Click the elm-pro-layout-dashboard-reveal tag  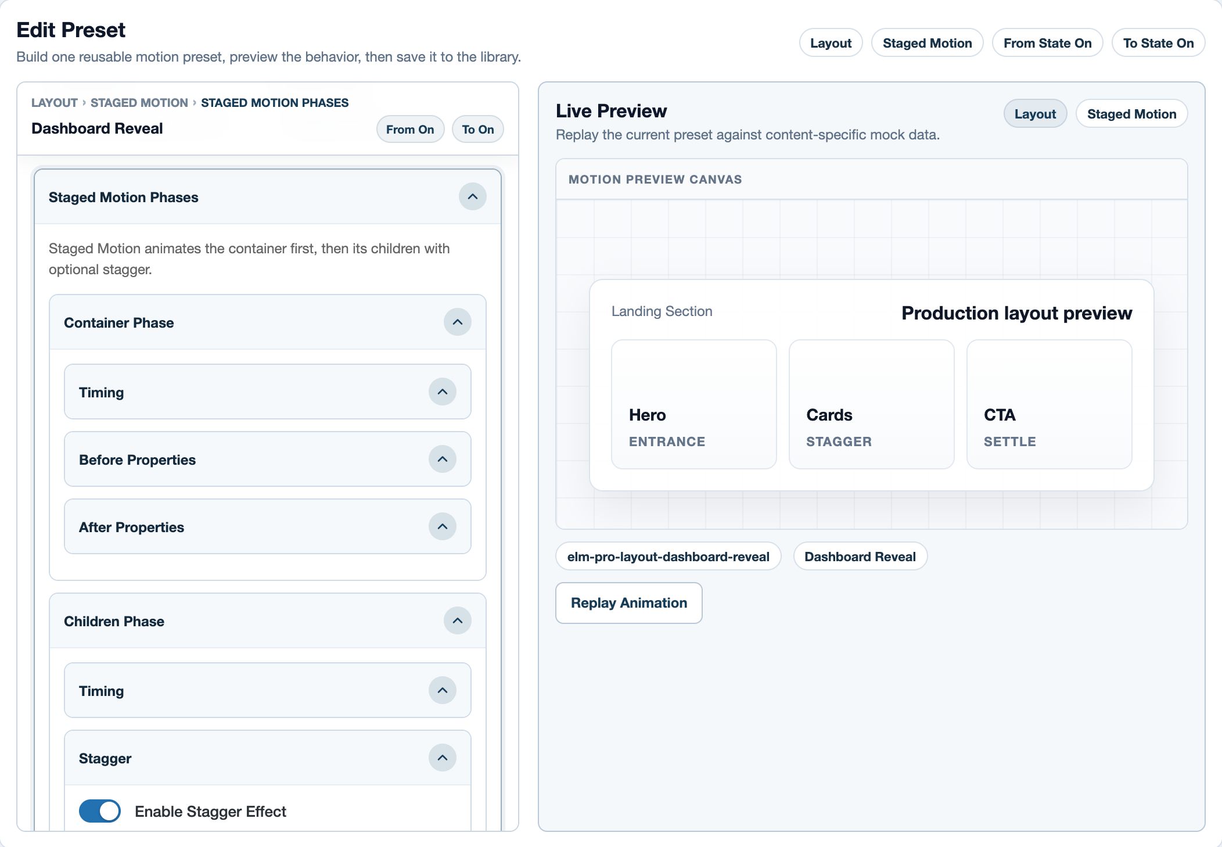tap(668, 557)
